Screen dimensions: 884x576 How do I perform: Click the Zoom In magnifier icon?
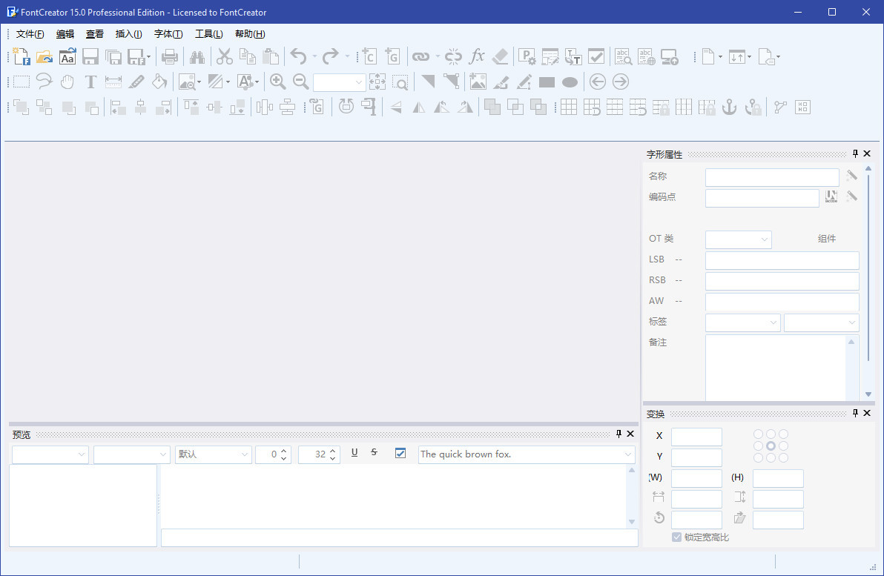pyautogui.click(x=277, y=82)
